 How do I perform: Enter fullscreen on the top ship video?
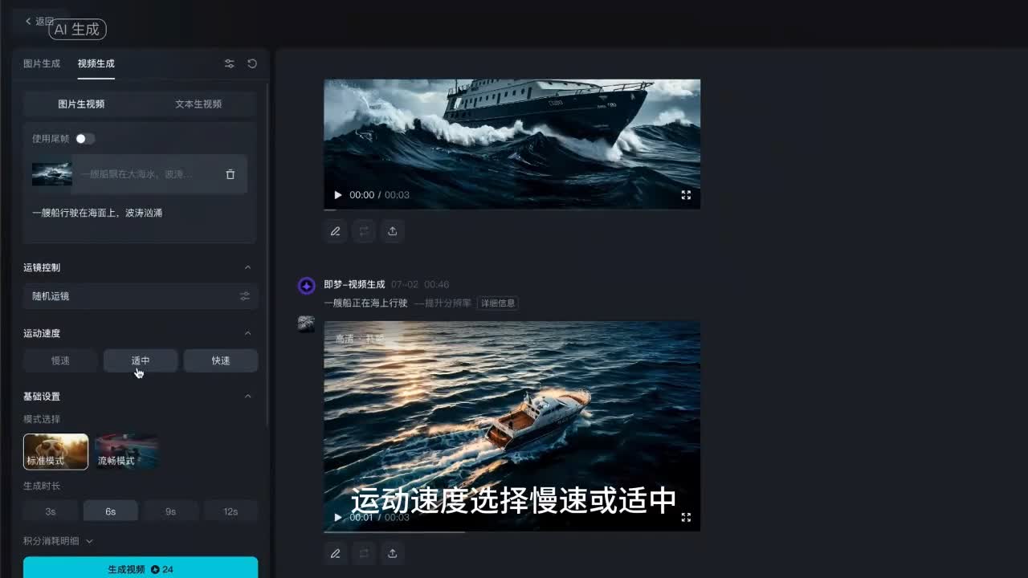click(687, 194)
